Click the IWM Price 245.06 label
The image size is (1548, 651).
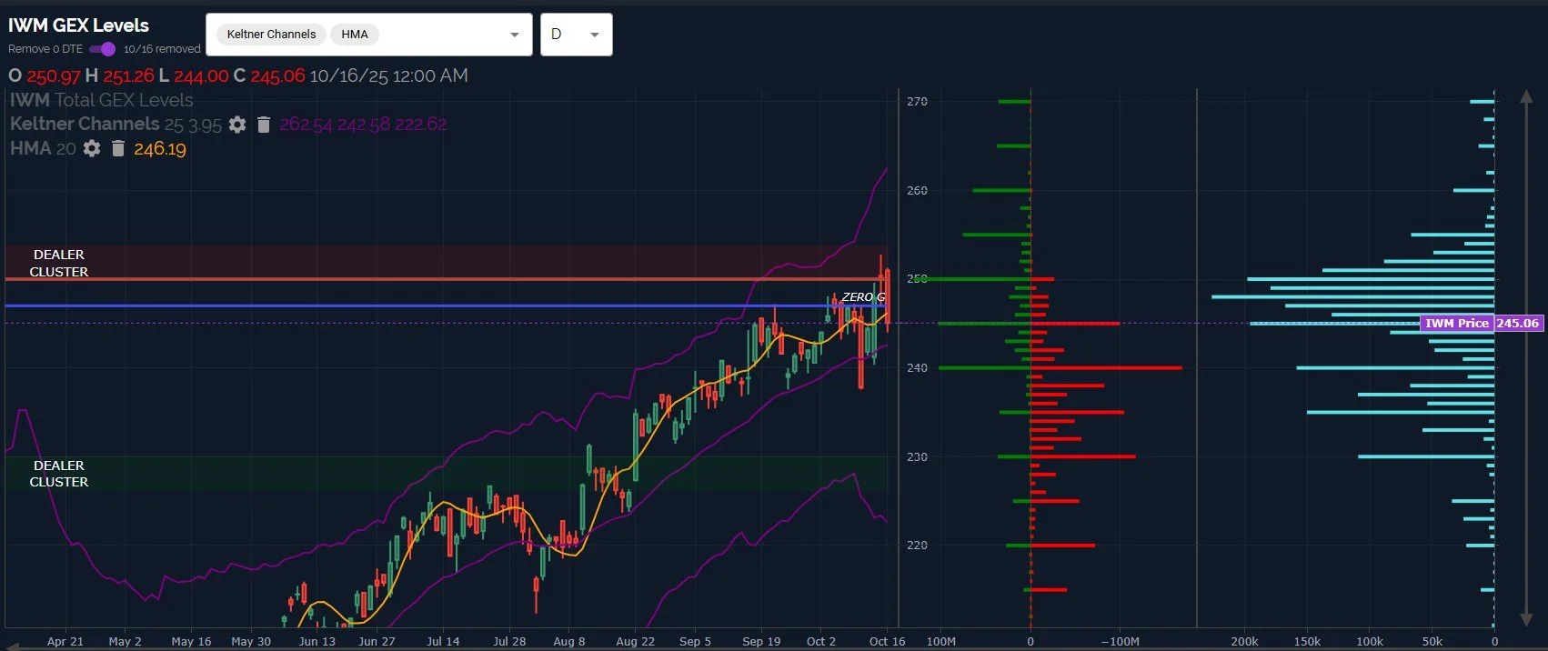1482,323
